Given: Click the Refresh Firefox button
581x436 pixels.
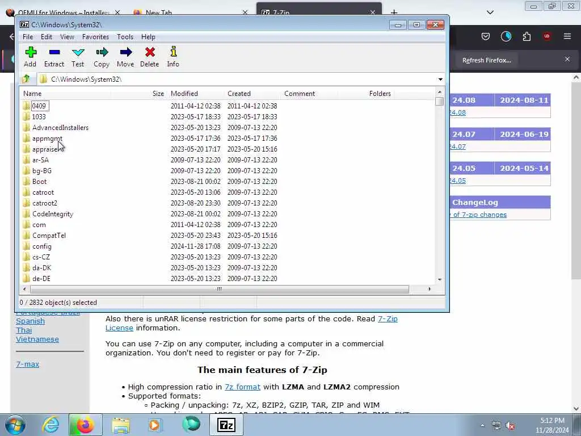Looking at the screenshot, I should tap(486, 60).
